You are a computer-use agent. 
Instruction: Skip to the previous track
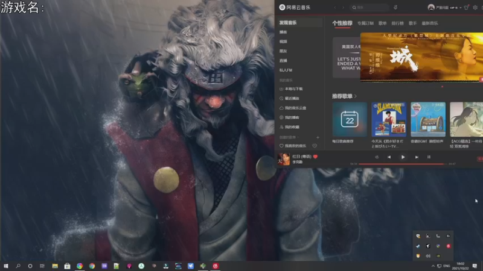click(389, 157)
